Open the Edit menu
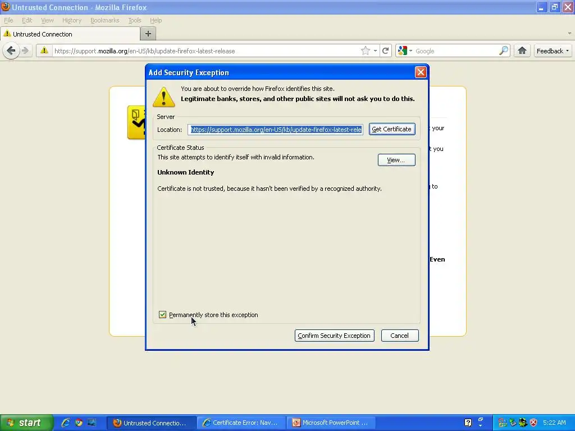Viewport: 575px width, 431px height. point(27,20)
